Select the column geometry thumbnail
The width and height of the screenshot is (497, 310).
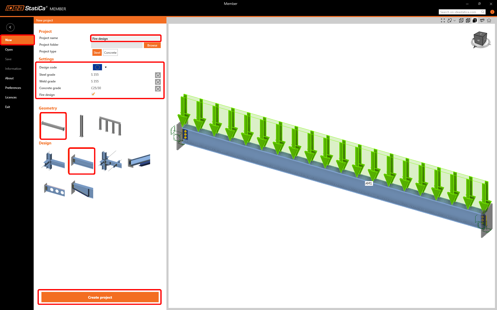coord(82,126)
